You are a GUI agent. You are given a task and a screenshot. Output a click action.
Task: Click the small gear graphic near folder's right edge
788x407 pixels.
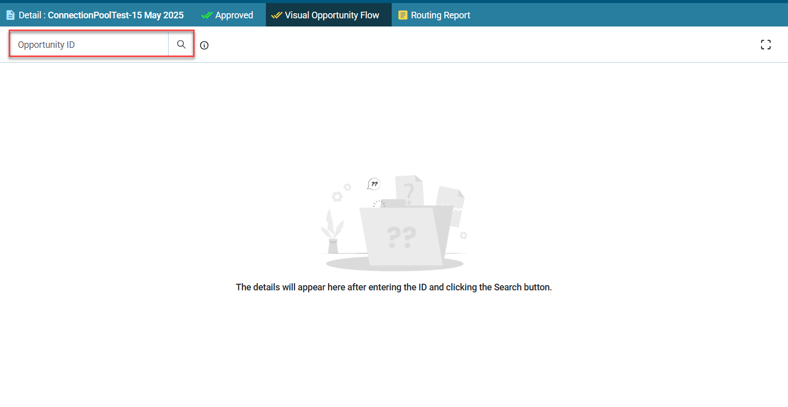pos(463,235)
